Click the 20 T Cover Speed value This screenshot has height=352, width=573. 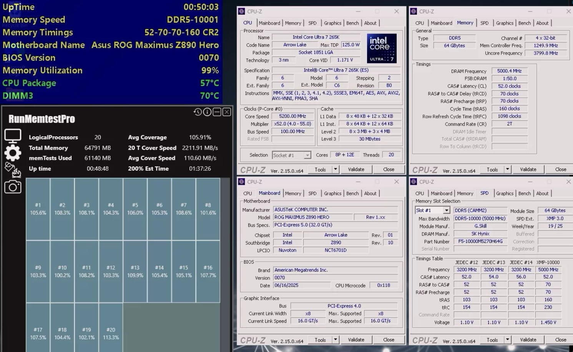coord(200,148)
